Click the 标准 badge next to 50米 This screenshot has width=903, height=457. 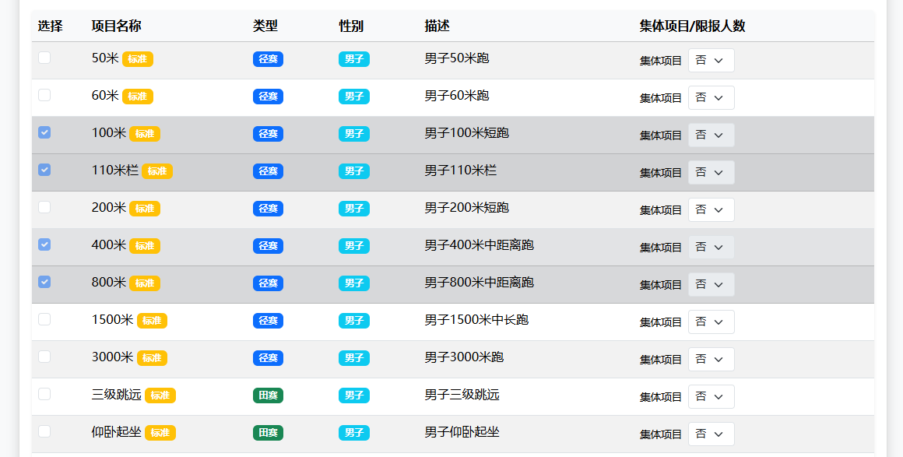141,58
